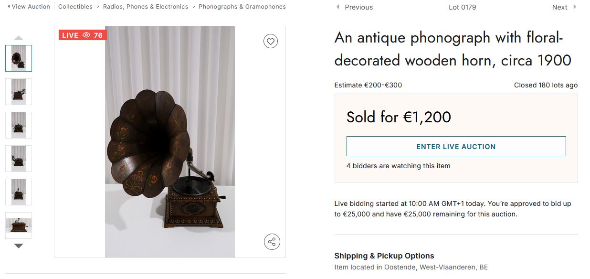Save lot with heart icon
The height and width of the screenshot is (279, 590).
(271, 42)
